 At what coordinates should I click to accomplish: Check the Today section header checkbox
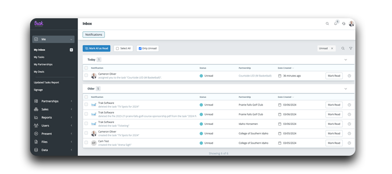(86, 68)
